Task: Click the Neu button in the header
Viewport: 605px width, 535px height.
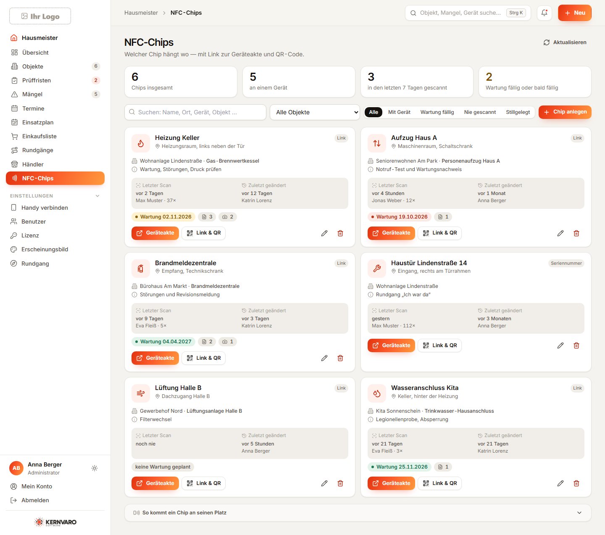Action: 575,13
